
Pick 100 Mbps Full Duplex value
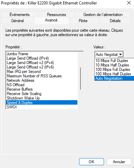114,70
